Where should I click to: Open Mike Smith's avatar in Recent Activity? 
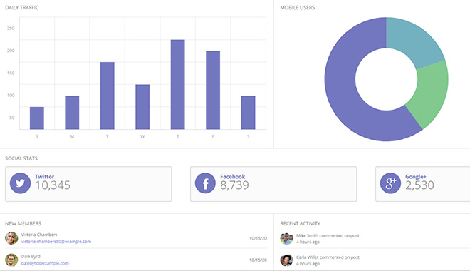286,239
